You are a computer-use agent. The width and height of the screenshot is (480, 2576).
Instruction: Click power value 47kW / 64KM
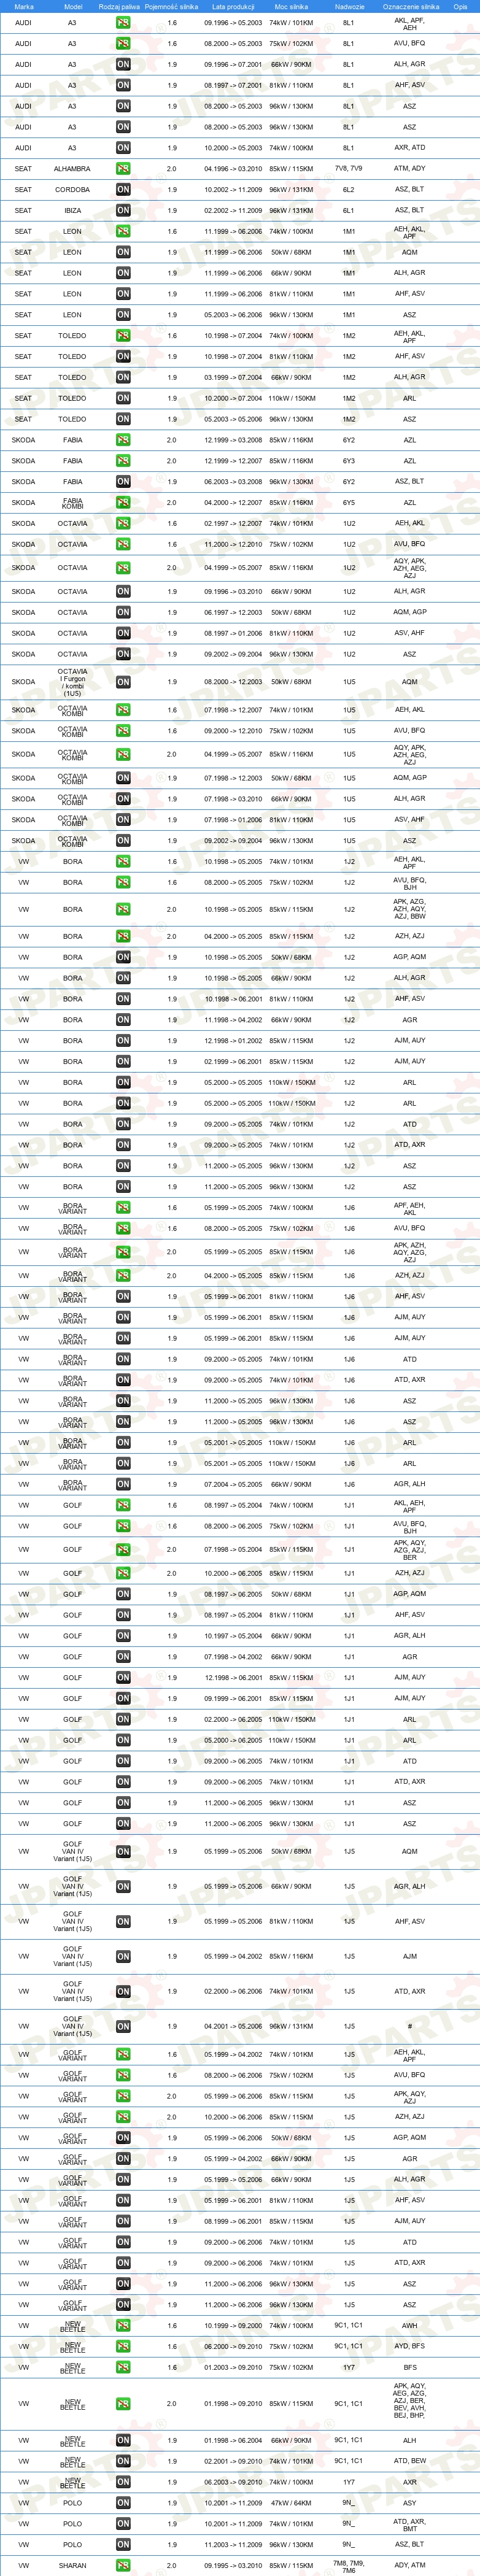pyautogui.click(x=291, y=2503)
